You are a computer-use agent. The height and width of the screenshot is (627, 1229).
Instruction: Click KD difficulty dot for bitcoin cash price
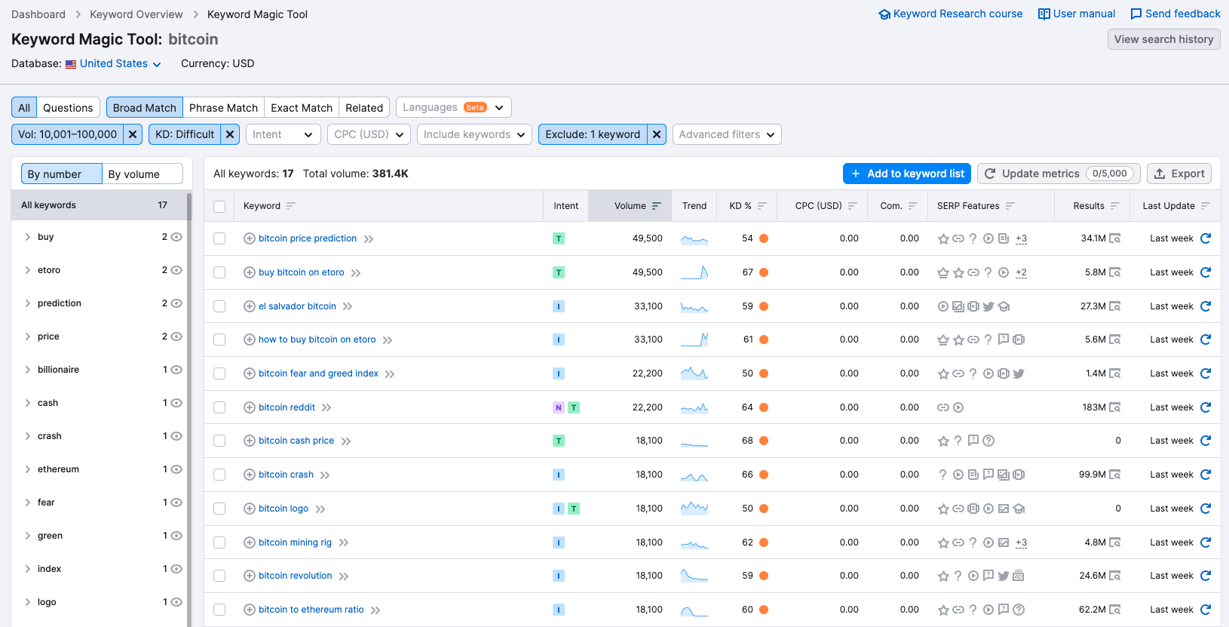pyautogui.click(x=764, y=441)
